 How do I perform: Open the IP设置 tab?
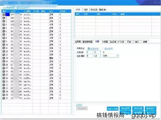[x=105, y=42]
